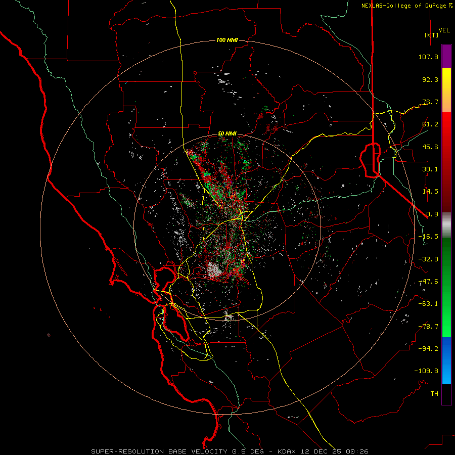Click the 76.7 velocity scale value
The image size is (455, 455).
click(430, 102)
